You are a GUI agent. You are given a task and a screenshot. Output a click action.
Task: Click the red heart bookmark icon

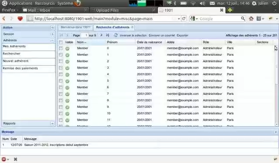pyautogui.click(x=20, y=18)
